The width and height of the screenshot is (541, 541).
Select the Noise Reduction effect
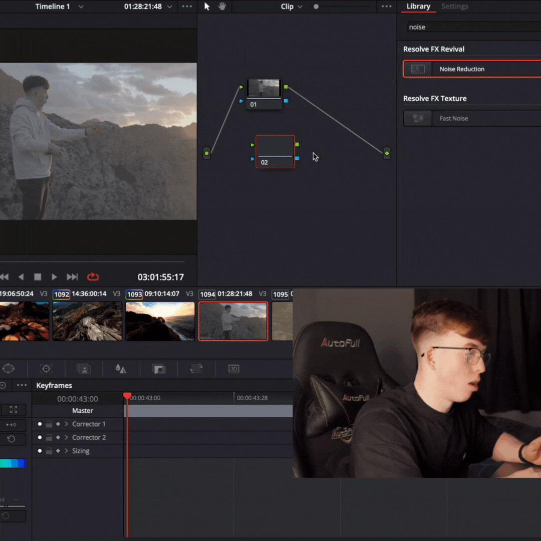[471, 69]
